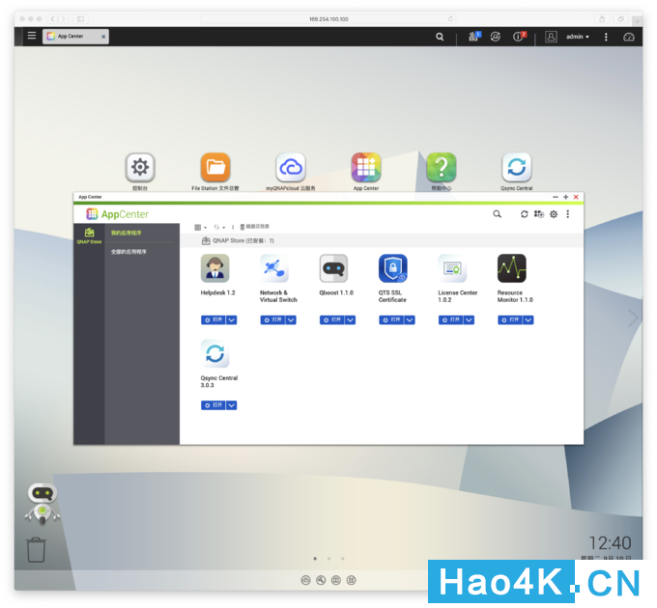Open the volume info link
Image resolution: width=657 pixels, height=608 pixels.
(x=254, y=227)
